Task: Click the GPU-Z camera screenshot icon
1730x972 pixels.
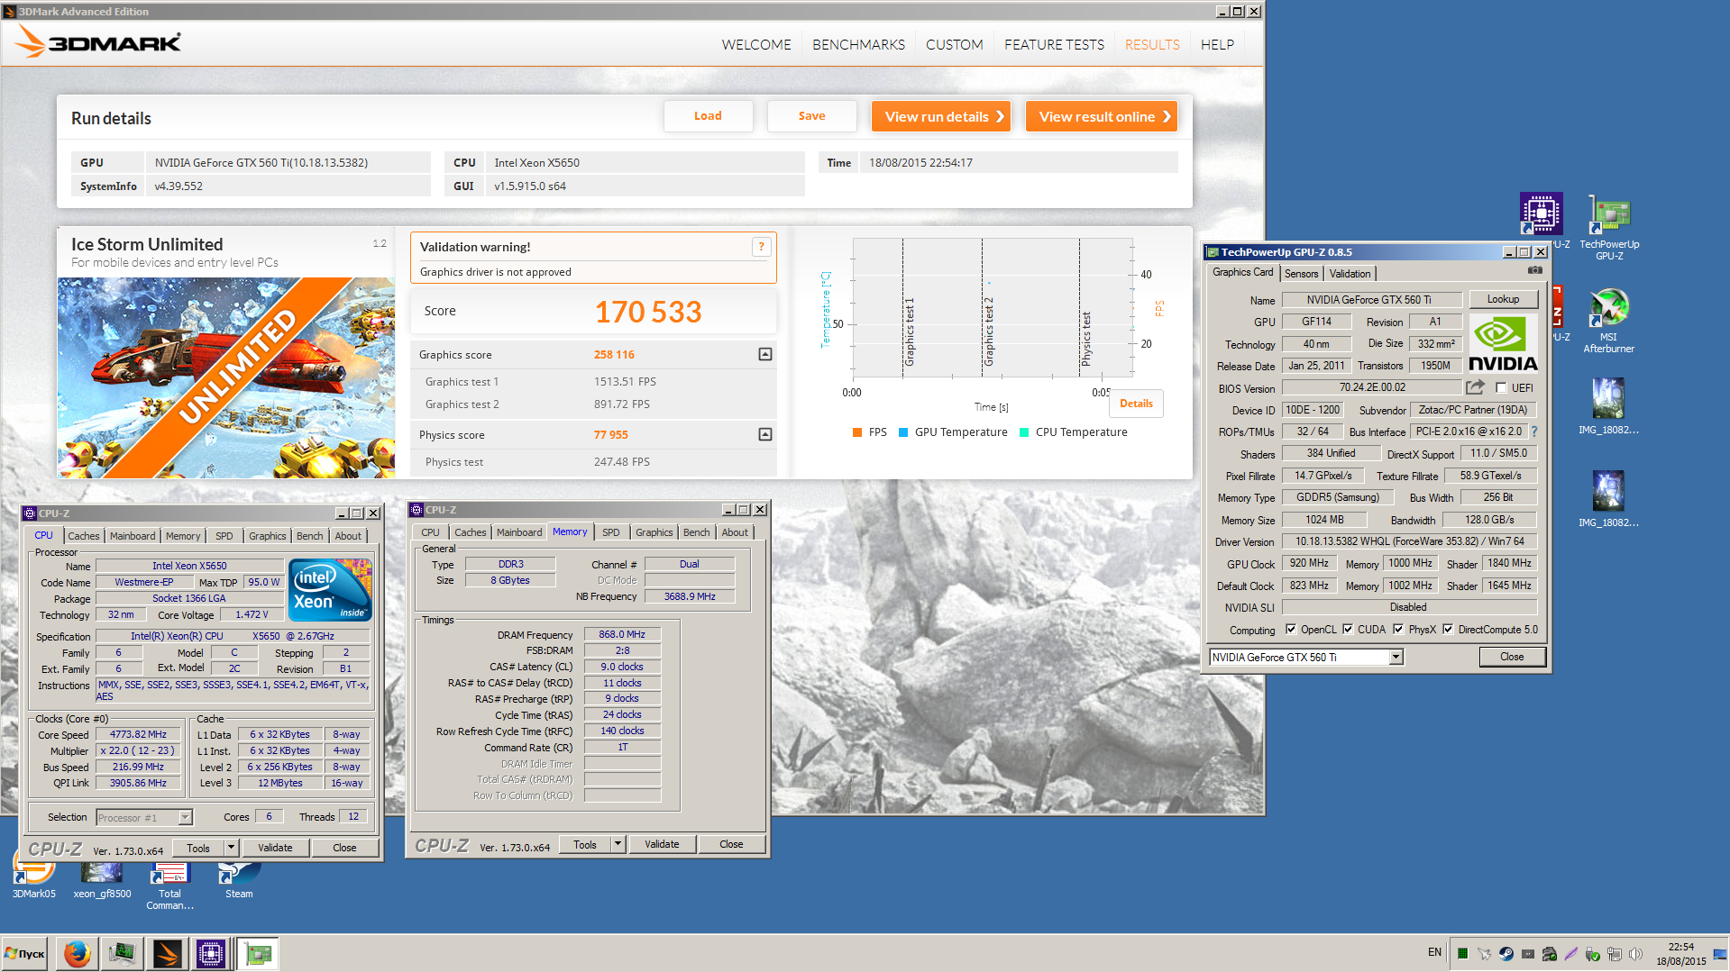Action: (x=1535, y=270)
